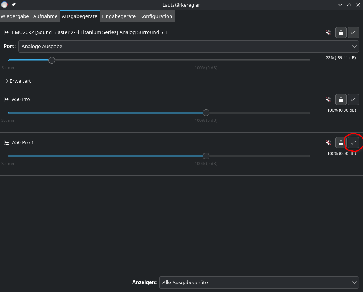Switch to the Aufnahme tab
This screenshot has width=363, height=292.
[45, 16]
